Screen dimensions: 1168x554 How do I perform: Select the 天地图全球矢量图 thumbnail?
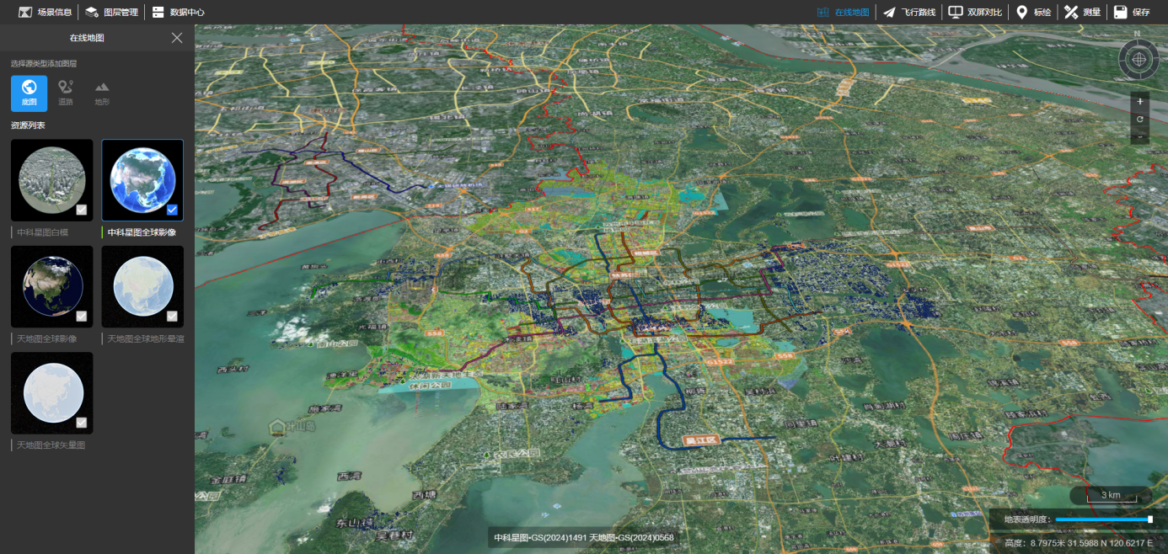52,392
